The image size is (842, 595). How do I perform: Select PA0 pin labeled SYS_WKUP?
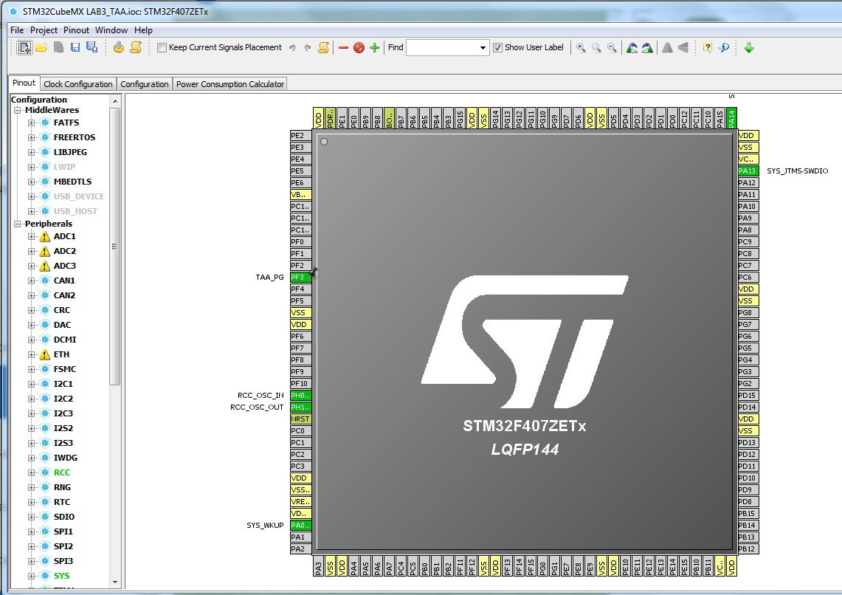300,525
